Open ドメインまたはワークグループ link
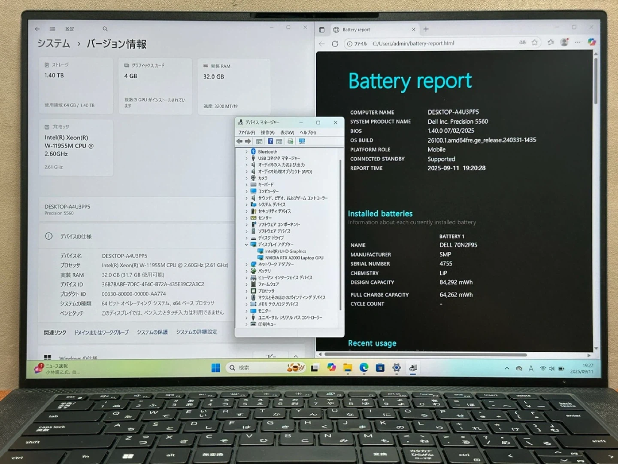The height and width of the screenshot is (464, 618). [x=101, y=332]
